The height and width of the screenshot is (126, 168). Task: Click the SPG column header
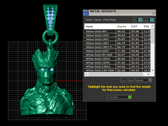point(146,27)
